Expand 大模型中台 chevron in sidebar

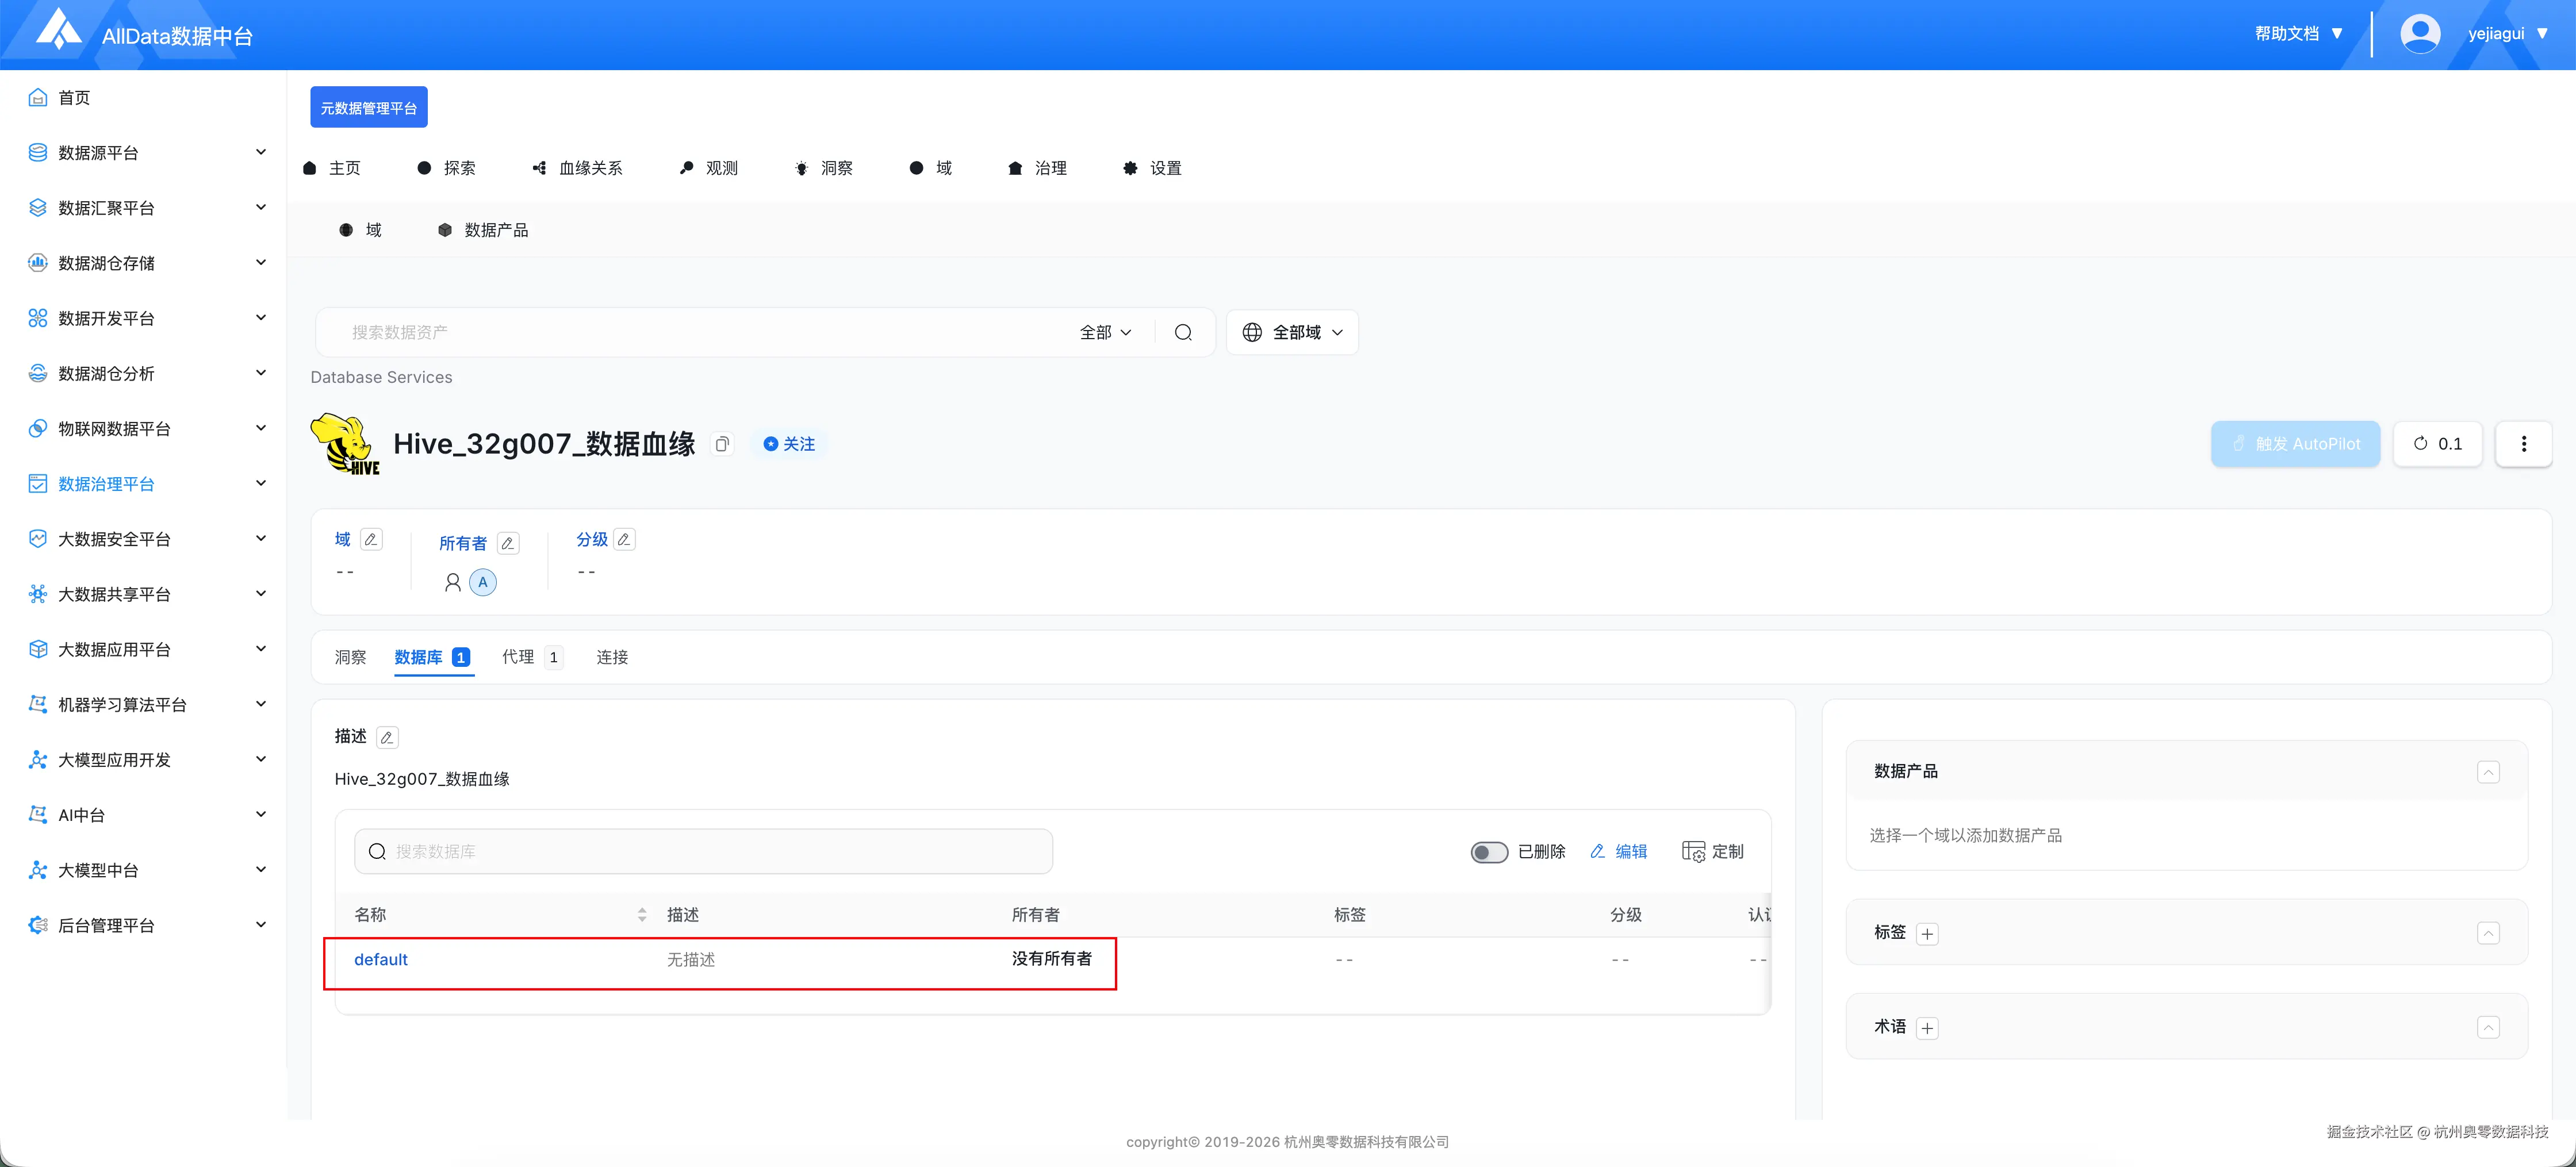(261, 870)
